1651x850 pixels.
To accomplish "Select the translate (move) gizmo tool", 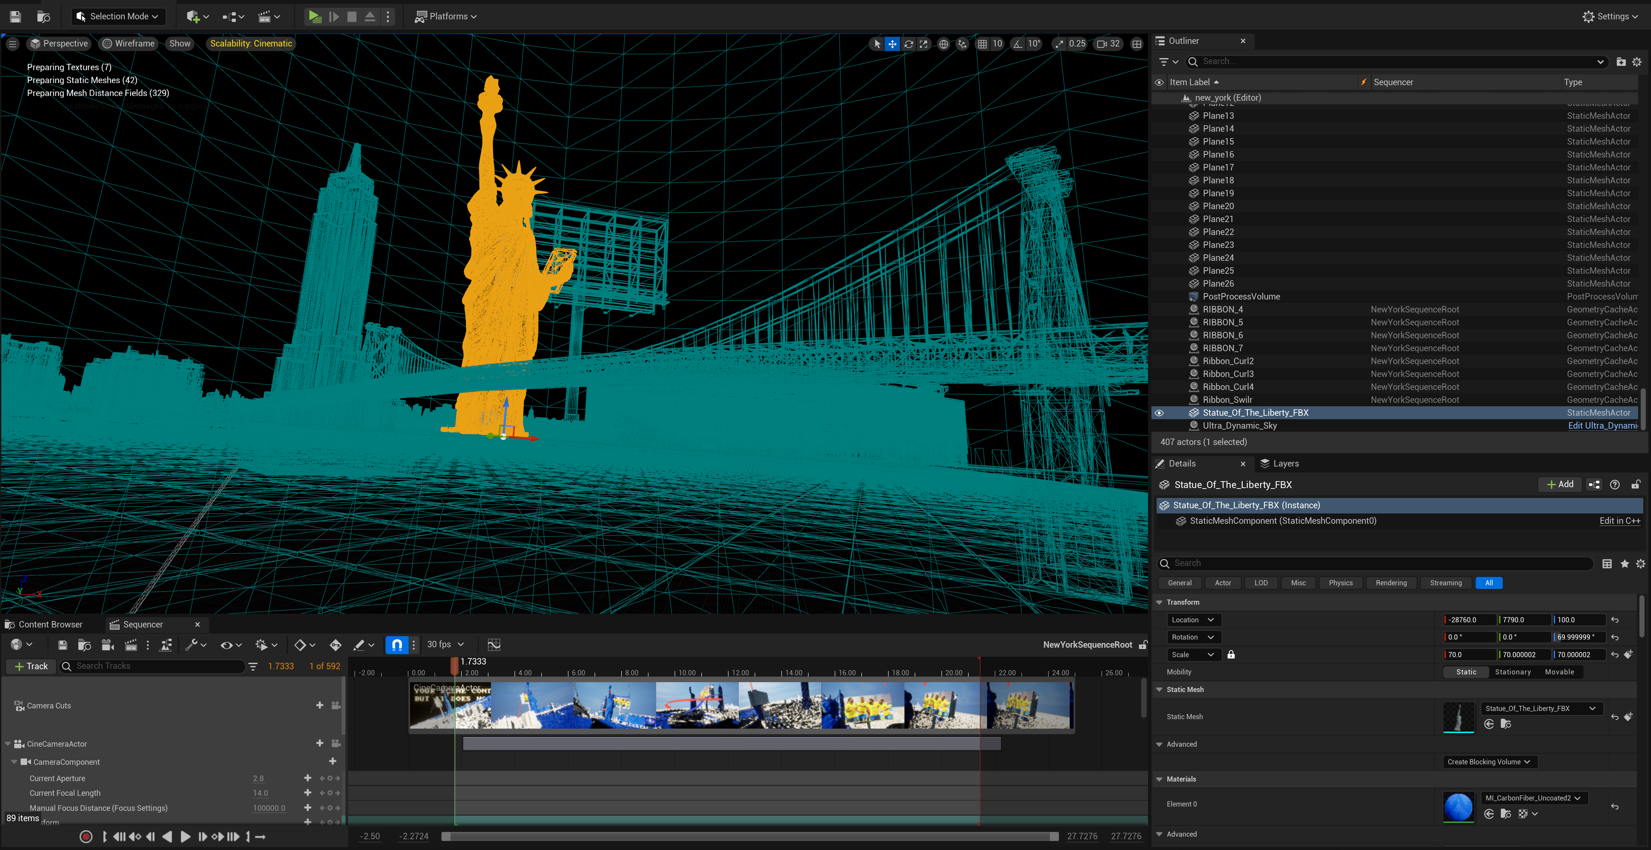I will [892, 43].
